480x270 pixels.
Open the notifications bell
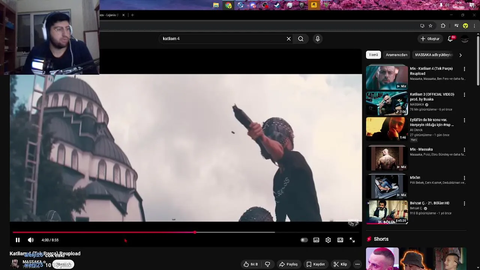[451, 39]
